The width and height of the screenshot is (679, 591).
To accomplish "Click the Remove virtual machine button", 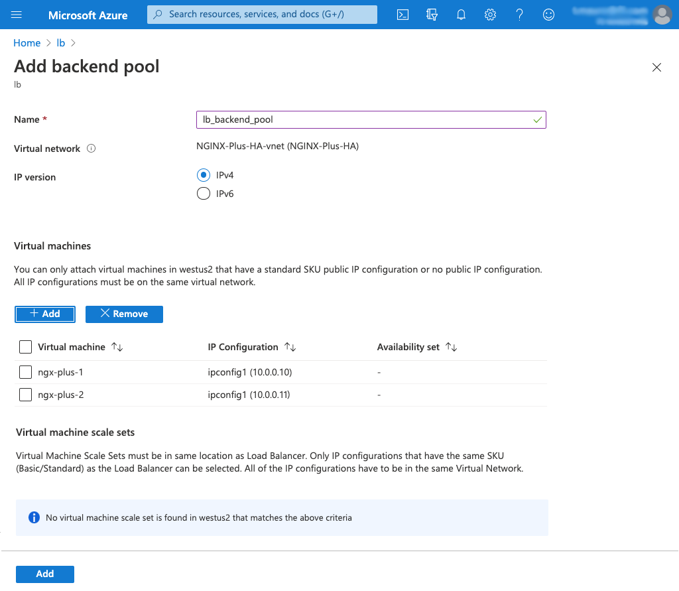I will 124,314.
